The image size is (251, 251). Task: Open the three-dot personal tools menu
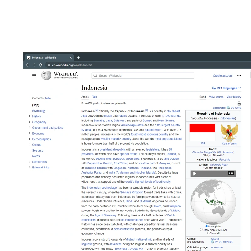(239, 76)
